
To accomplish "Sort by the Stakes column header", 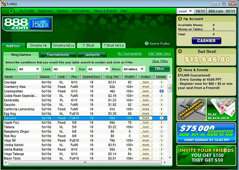I will tap(47, 77).
